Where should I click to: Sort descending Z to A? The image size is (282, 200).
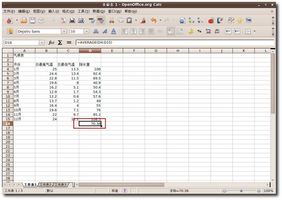pyautogui.click(x=200, y=21)
